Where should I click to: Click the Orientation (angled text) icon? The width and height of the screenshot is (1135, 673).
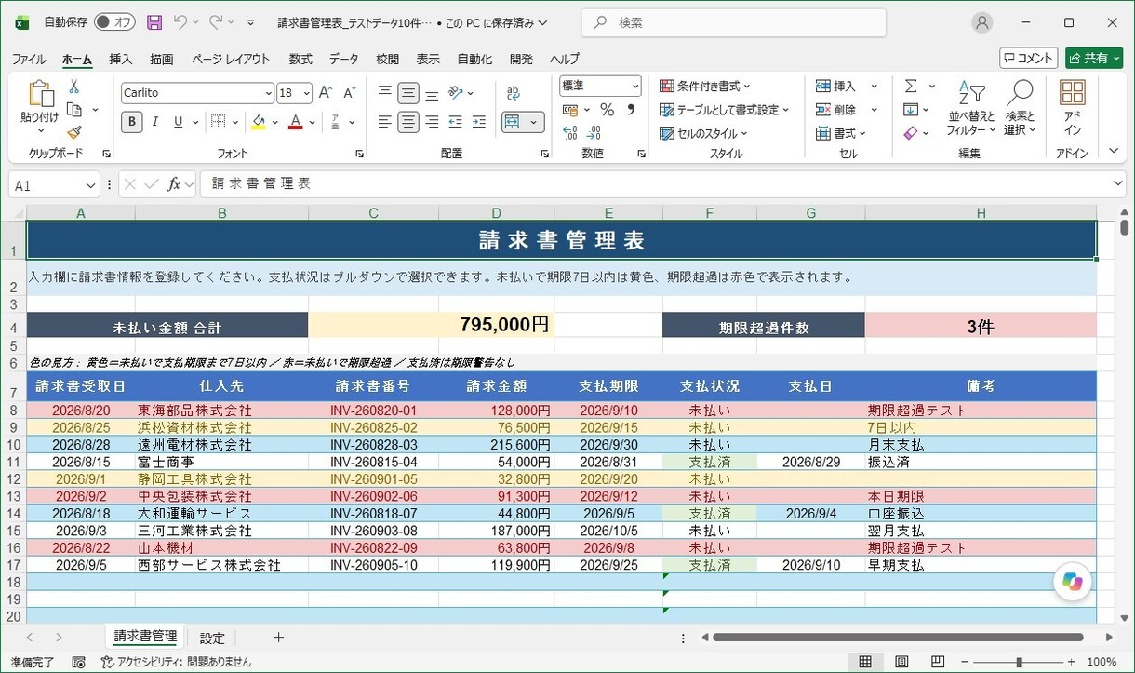click(x=456, y=93)
